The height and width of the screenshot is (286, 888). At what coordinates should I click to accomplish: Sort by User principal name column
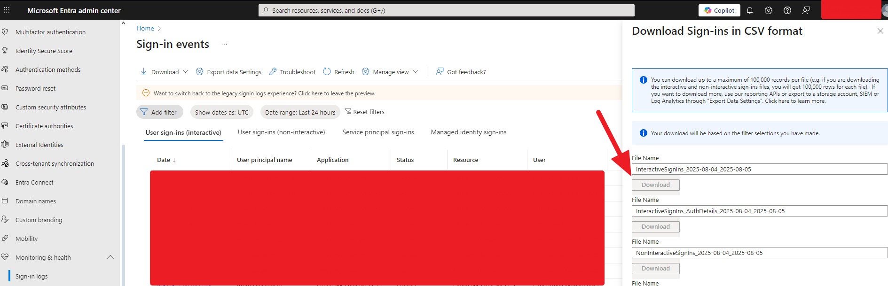tap(265, 160)
